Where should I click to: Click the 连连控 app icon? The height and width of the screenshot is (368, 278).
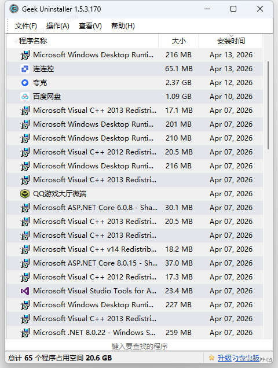pyautogui.click(x=25, y=69)
